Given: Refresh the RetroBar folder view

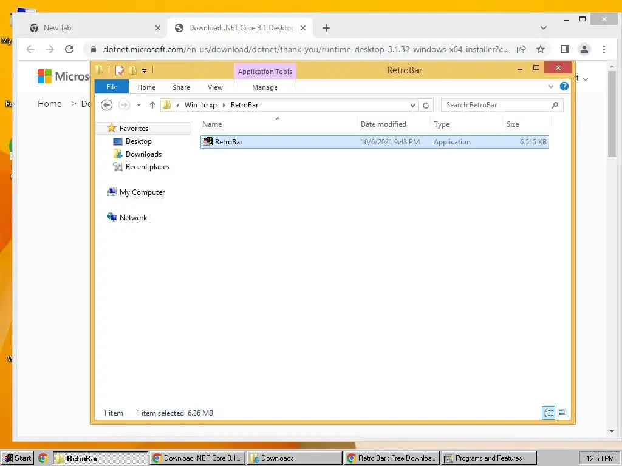Looking at the screenshot, I should pos(426,105).
